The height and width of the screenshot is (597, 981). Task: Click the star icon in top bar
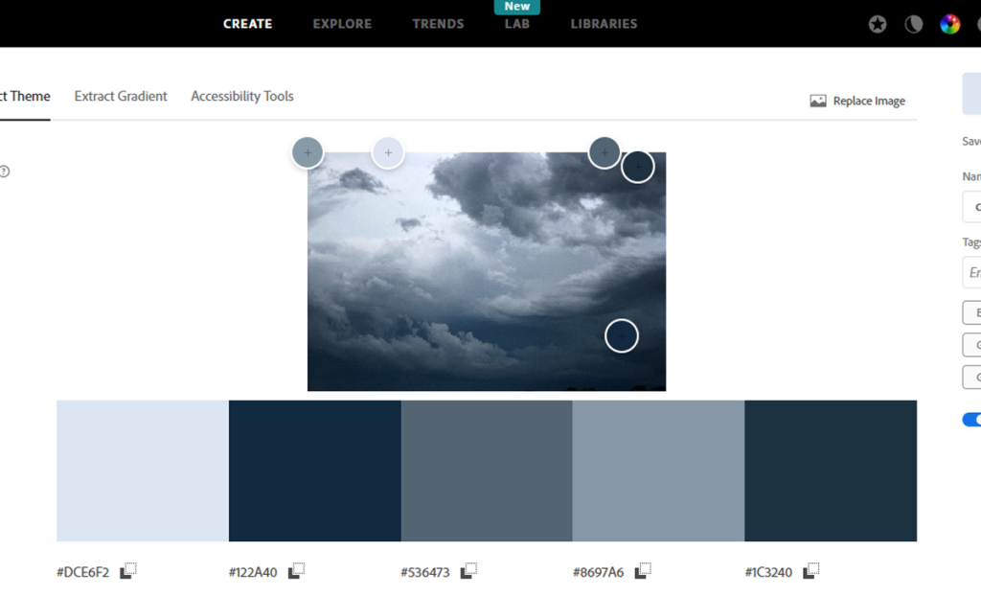click(878, 25)
